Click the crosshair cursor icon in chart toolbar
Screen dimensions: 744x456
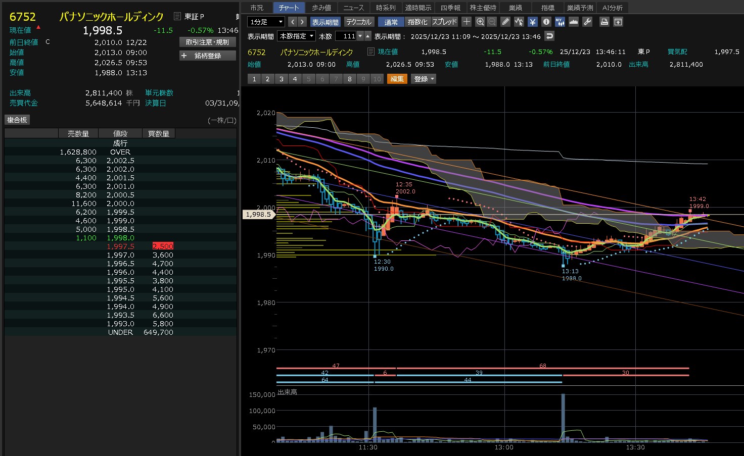467,22
